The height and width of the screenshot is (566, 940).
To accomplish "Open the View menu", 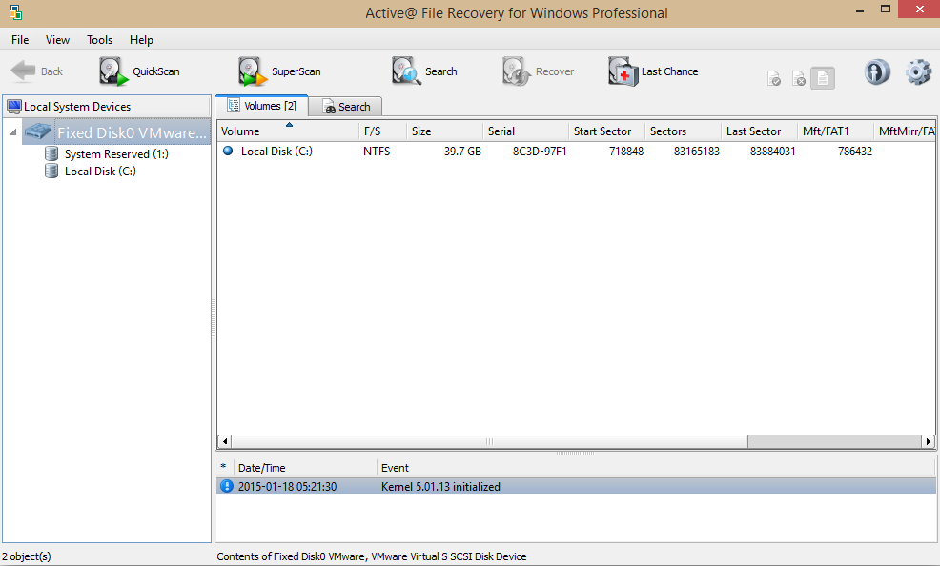I will pos(57,39).
